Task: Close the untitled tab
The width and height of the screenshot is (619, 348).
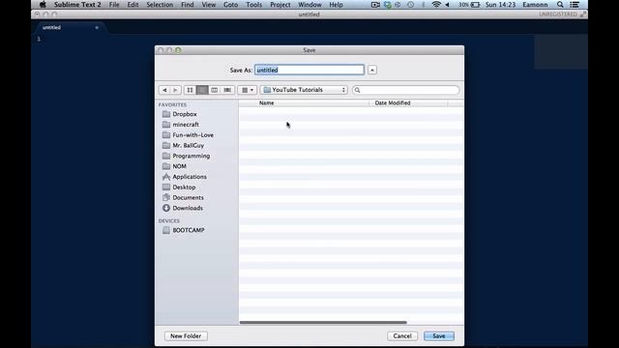Action: [x=97, y=28]
